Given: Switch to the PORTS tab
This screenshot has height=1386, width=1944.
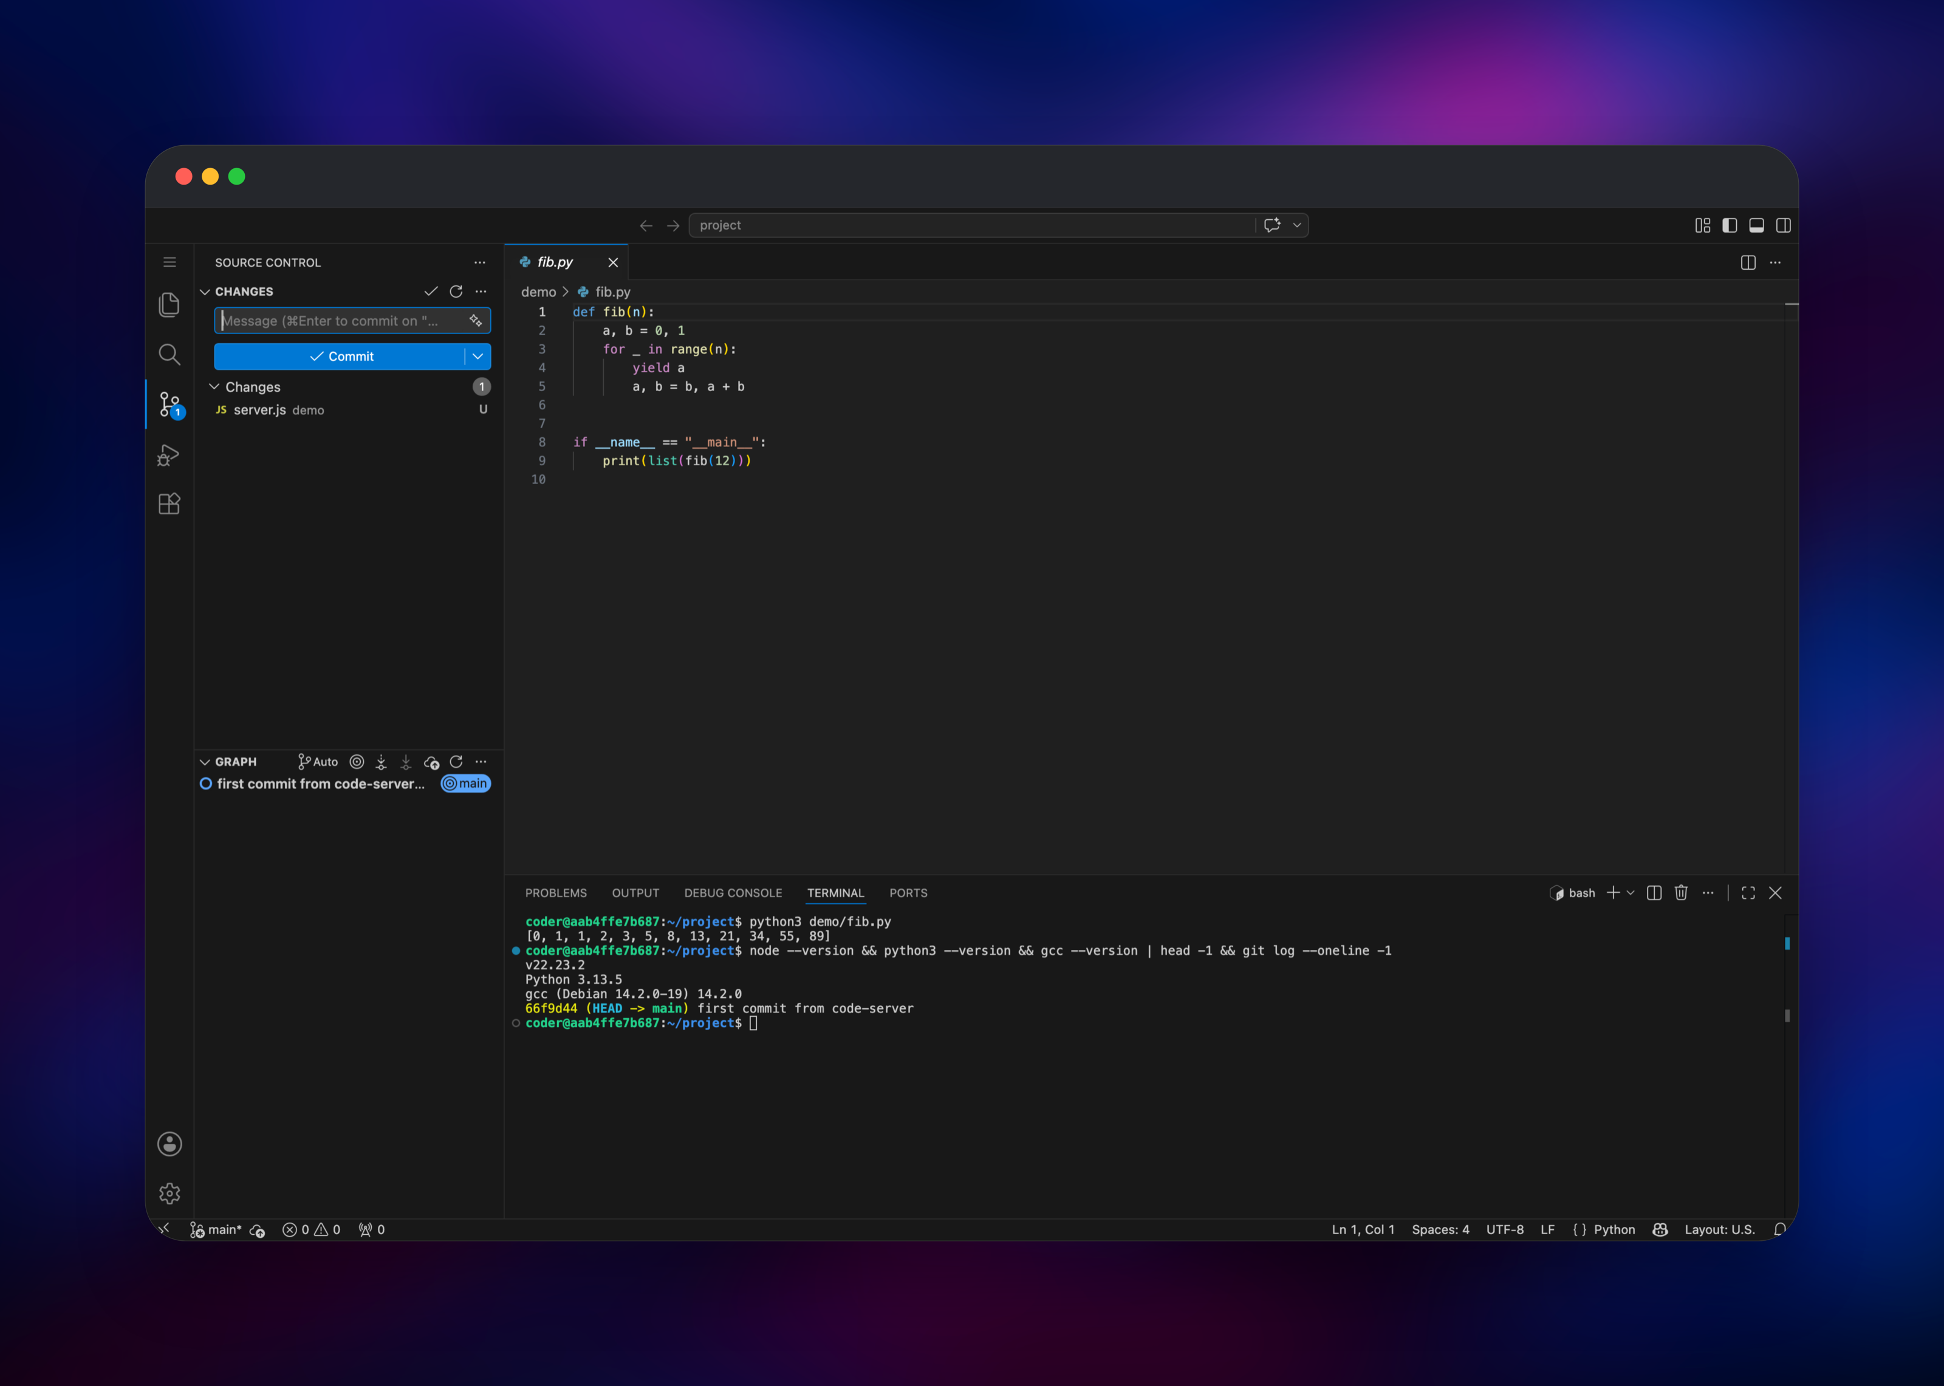Looking at the screenshot, I should [x=908, y=893].
